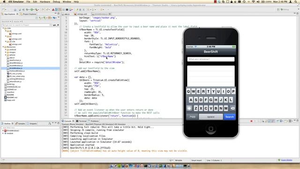Select drankWindow.js in the file tree
The image size is (300, 169).
coord(16,66)
